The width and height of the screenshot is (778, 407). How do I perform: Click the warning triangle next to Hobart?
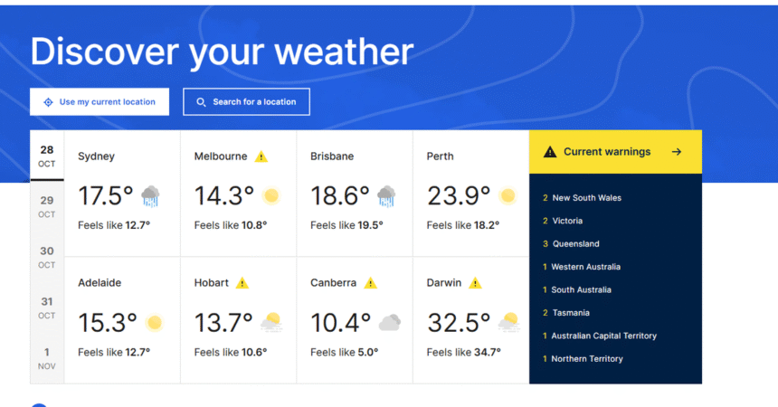[242, 283]
